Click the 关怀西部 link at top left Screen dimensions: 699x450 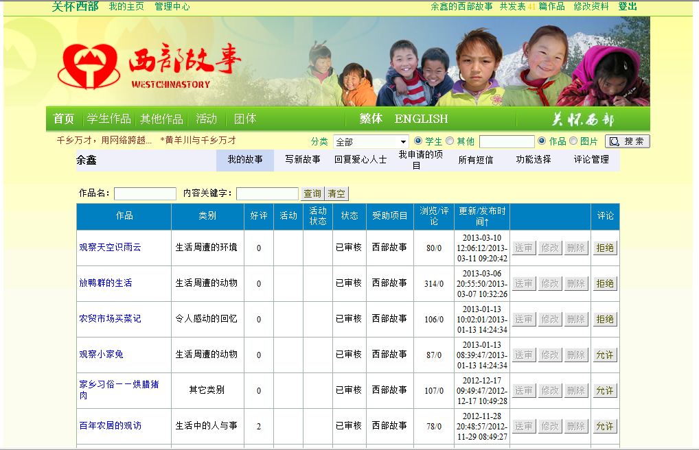click(75, 6)
